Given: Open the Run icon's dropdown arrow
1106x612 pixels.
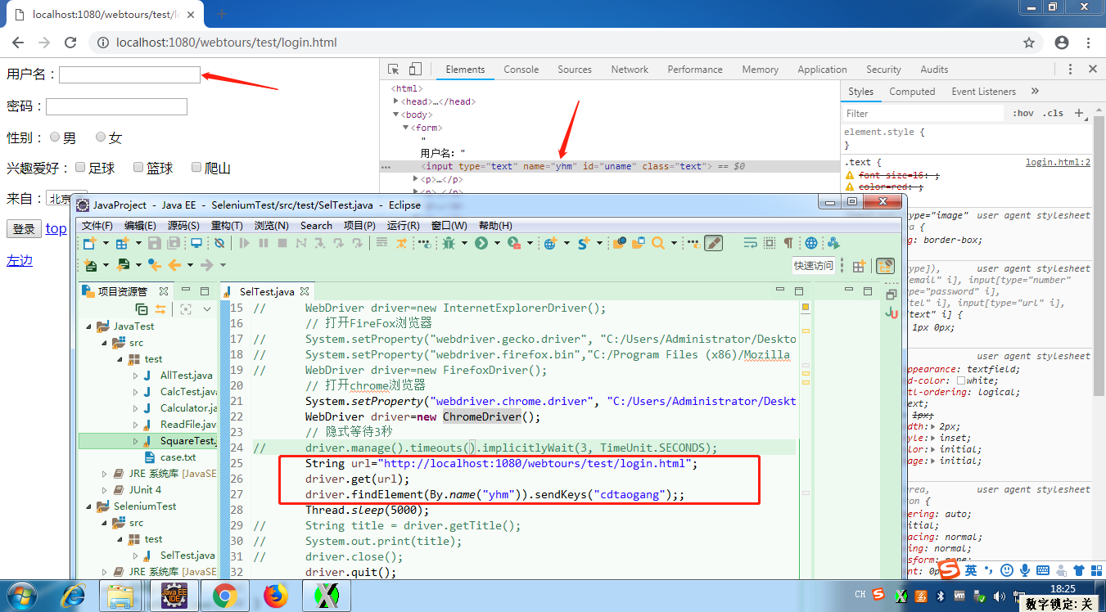Looking at the screenshot, I should (496, 243).
